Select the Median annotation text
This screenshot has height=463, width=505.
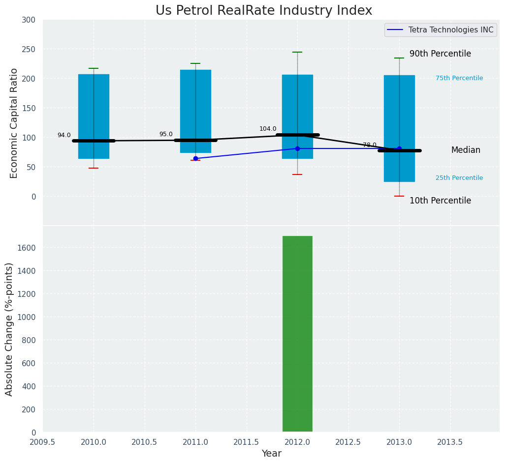466,150
